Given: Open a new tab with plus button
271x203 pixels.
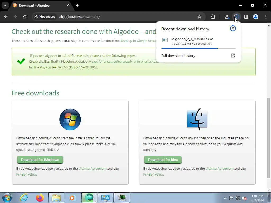Looking at the screenshot, I should click(x=77, y=5).
